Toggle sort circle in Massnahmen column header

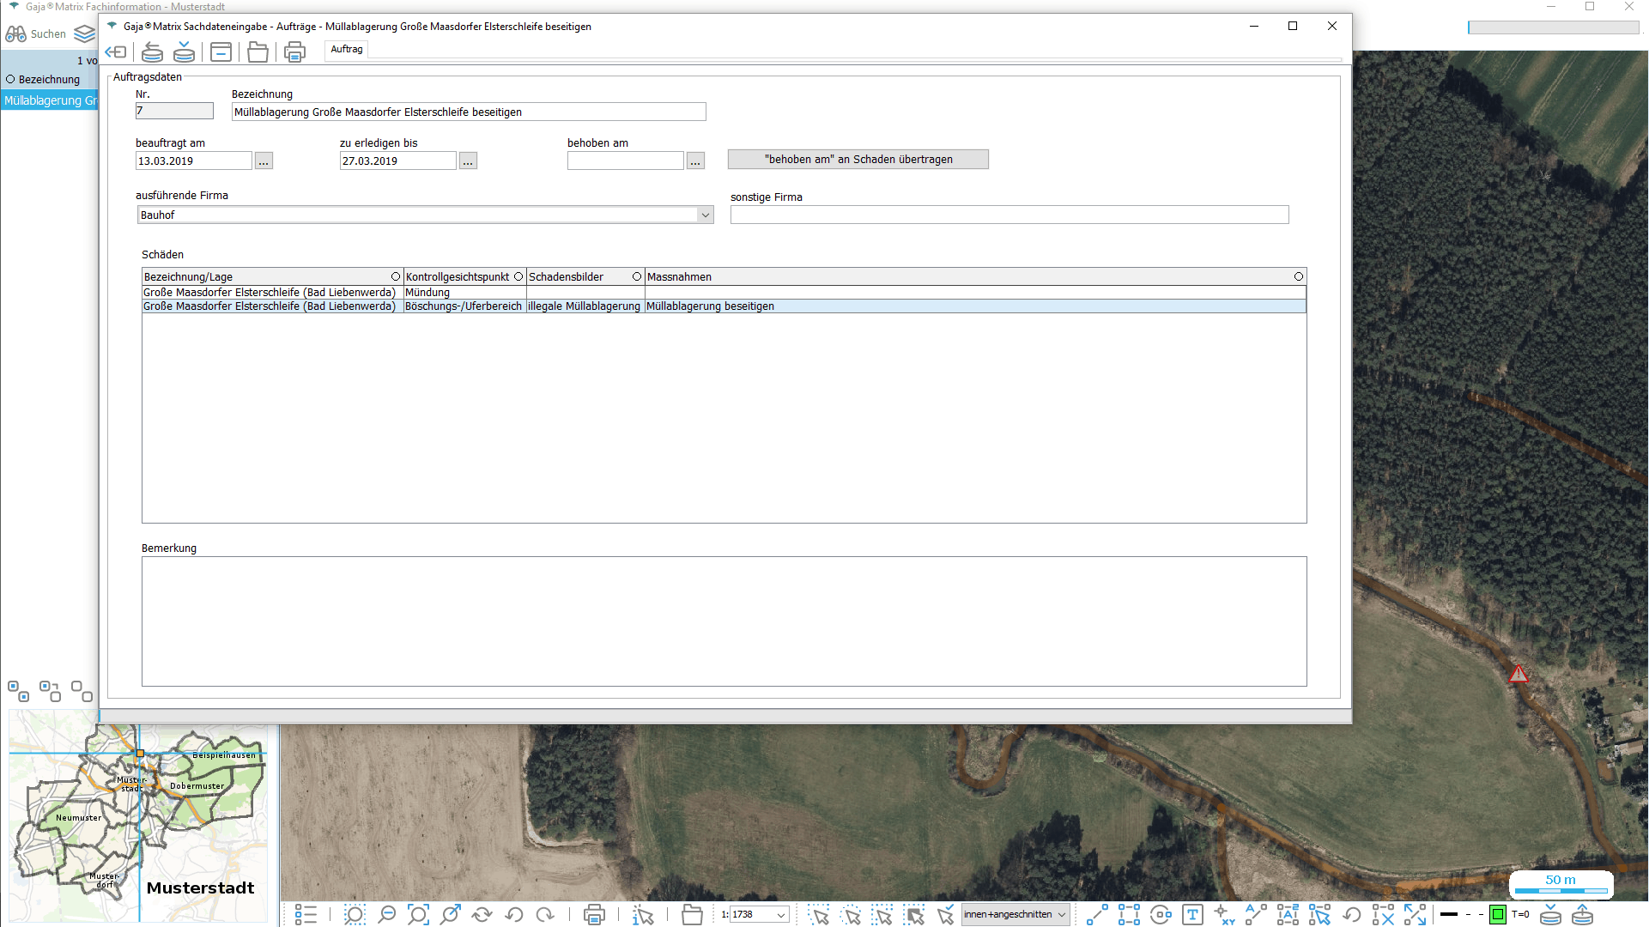[x=1298, y=276]
